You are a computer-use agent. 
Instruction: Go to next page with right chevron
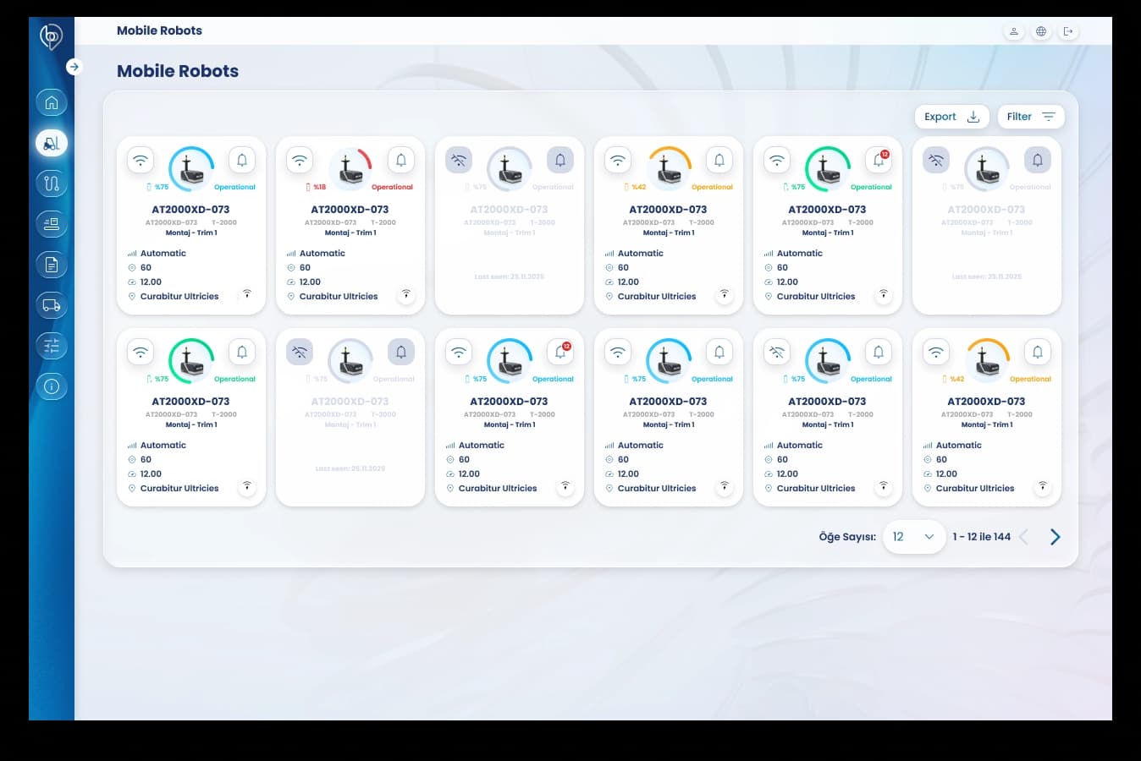click(x=1055, y=537)
